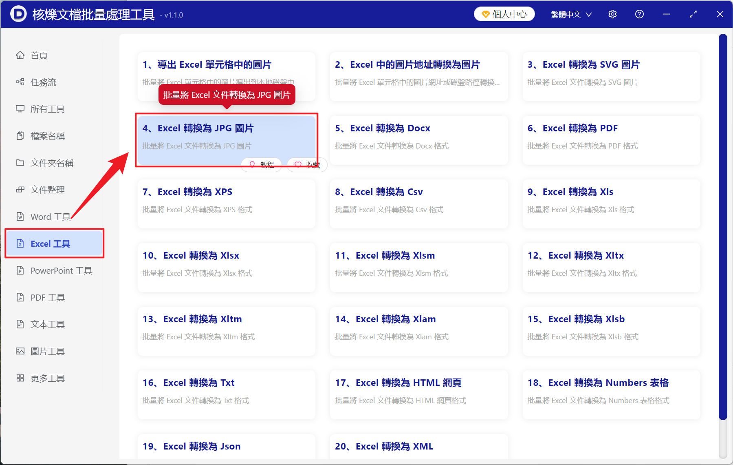Expand the 繁體中文 language dropdown
The image size is (733, 465).
click(571, 14)
